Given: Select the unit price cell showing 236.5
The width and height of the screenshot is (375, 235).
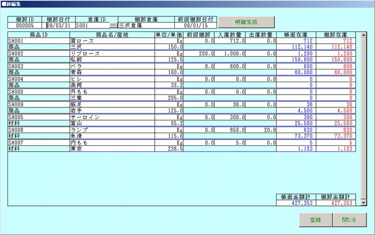Looking at the screenshot, I should click(x=169, y=148).
